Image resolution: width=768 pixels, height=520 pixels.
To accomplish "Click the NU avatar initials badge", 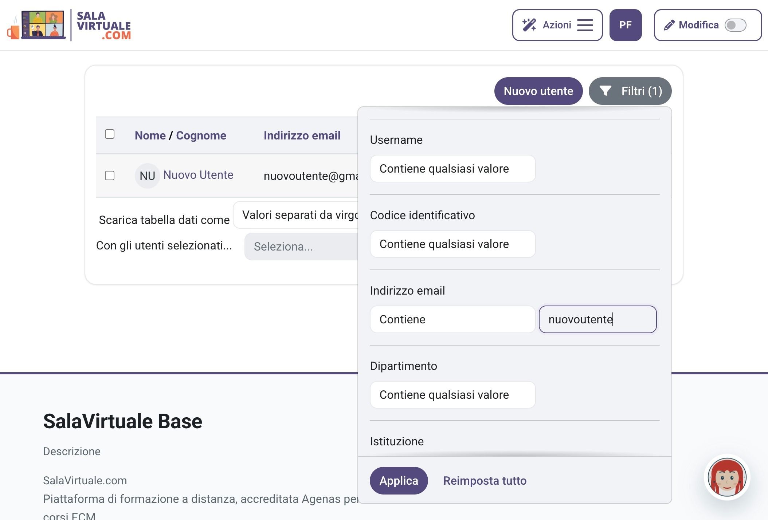I will pyautogui.click(x=147, y=176).
